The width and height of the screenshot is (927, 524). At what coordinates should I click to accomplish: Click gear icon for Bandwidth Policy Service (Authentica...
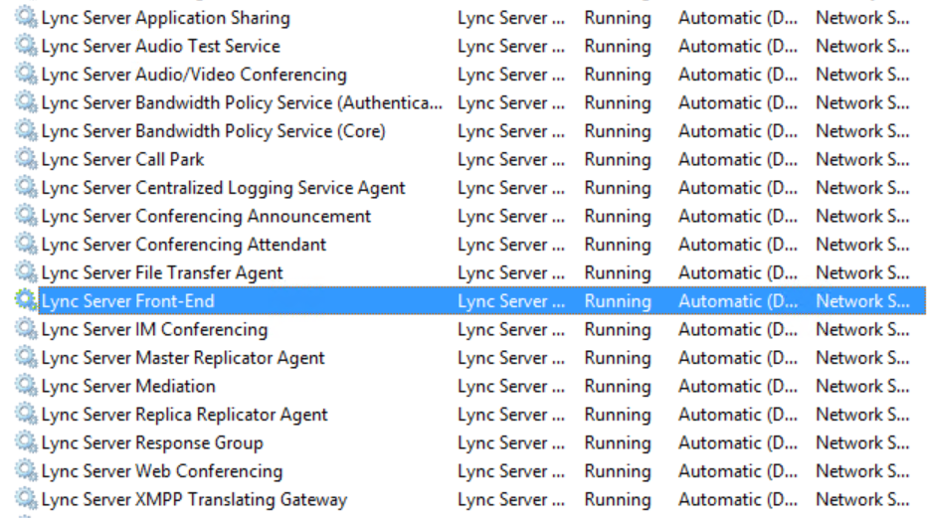tap(26, 102)
